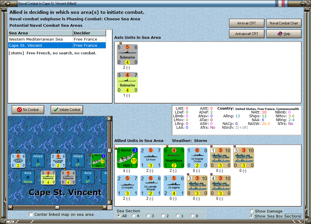
Task: Select the CA Algérie cruiser counter
Action: pyautogui.click(x=174, y=186)
